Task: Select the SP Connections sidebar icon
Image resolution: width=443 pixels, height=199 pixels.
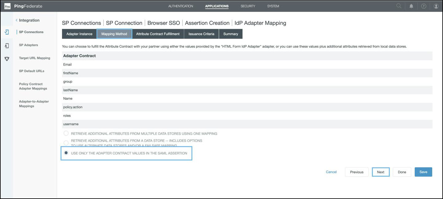Action: point(7,32)
